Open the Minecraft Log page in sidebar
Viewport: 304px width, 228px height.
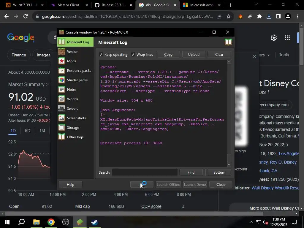point(75,42)
